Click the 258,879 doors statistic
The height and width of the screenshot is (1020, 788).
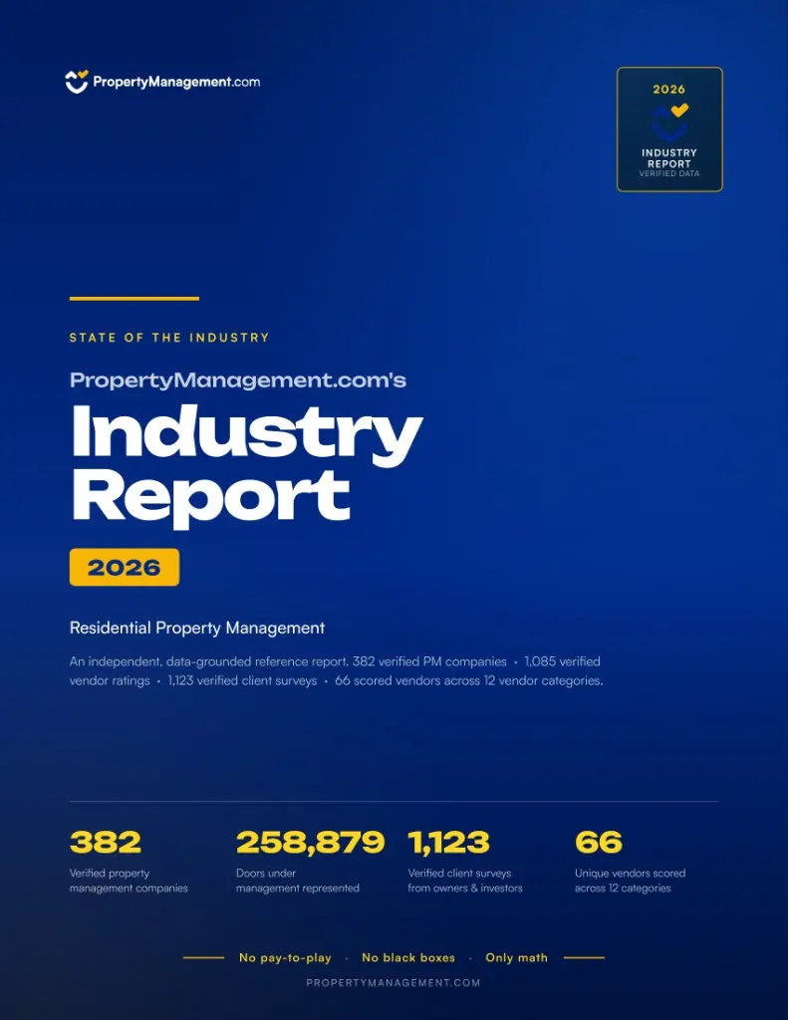click(311, 842)
